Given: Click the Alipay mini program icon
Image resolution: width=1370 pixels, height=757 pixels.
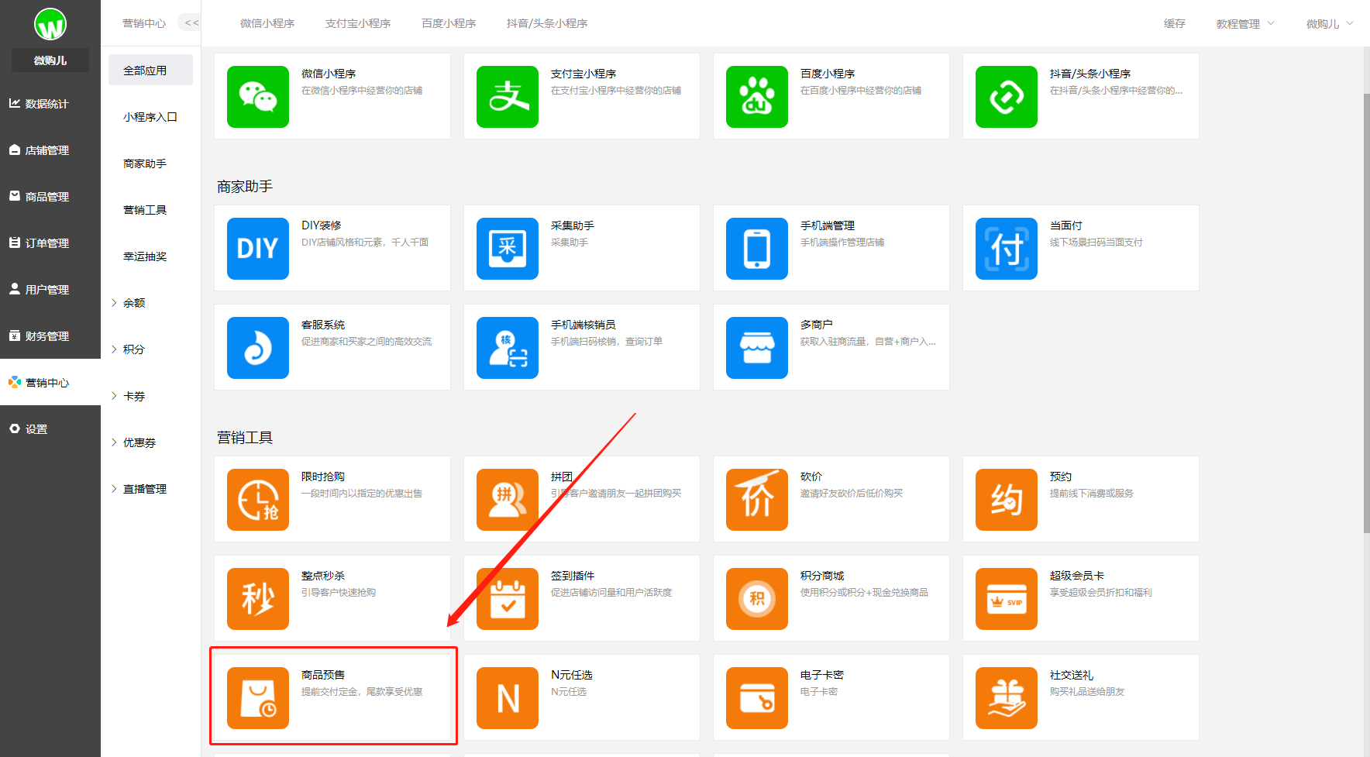Looking at the screenshot, I should click(507, 97).
